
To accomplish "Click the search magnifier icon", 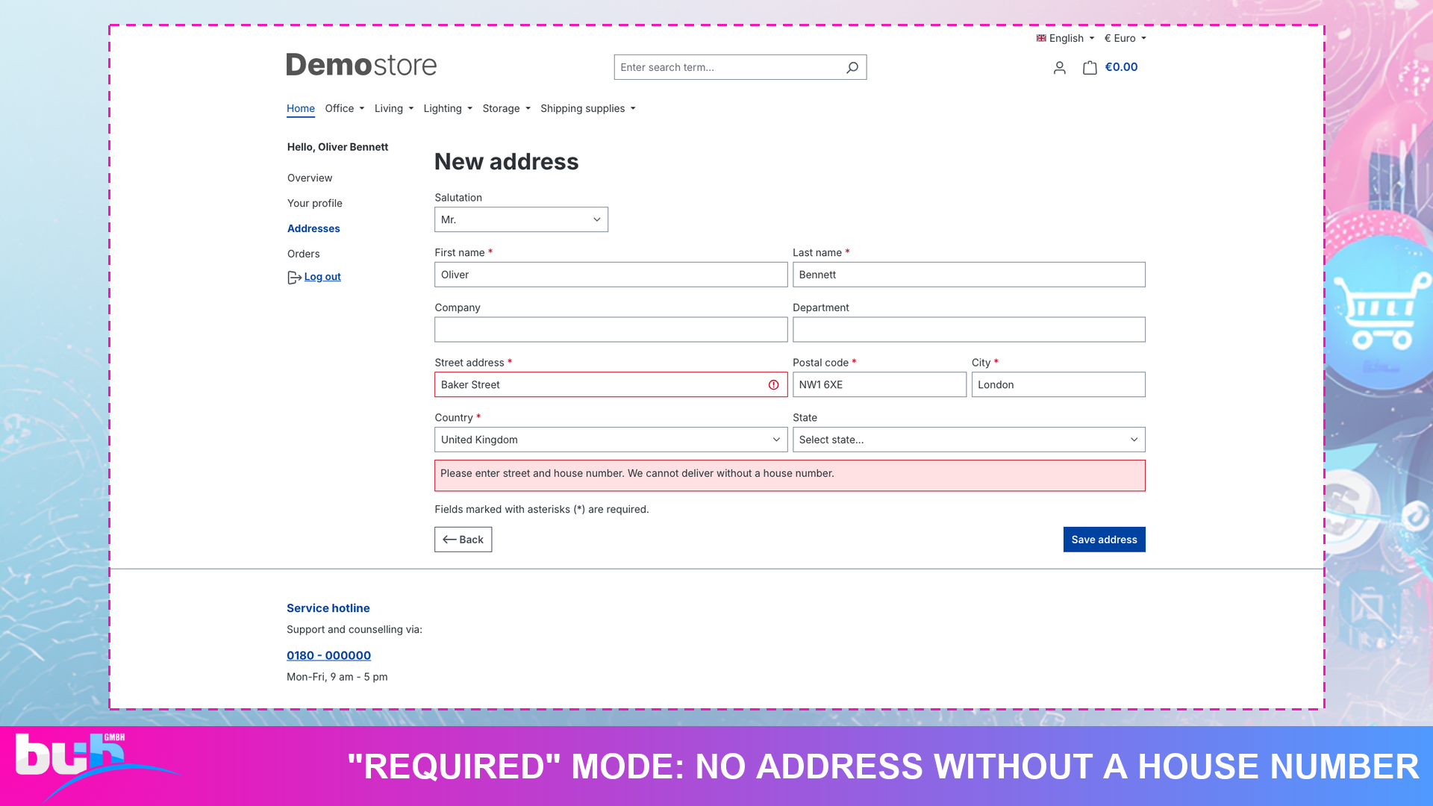I will [852, 67].
